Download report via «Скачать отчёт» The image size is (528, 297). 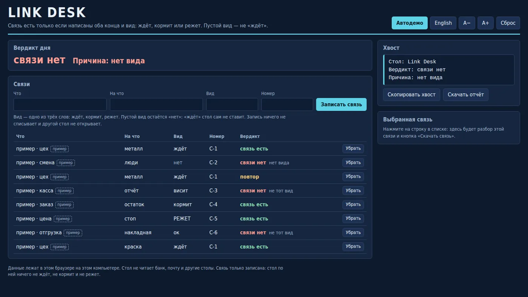466,95
